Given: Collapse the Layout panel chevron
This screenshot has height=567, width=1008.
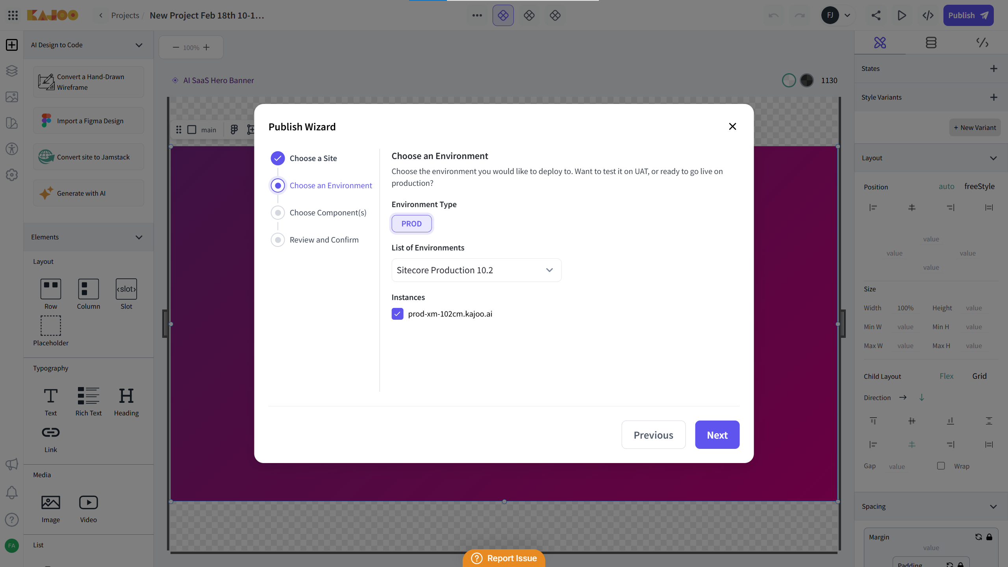Looking at the screenshot, I should point(993,158).
